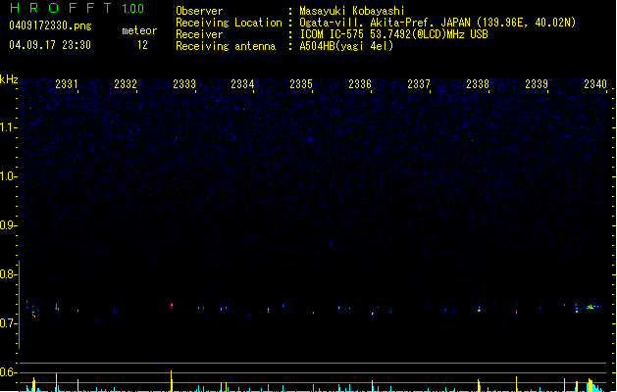
Task: Select the observer name Masayuki Kobayashi
Action: (352, 11)
